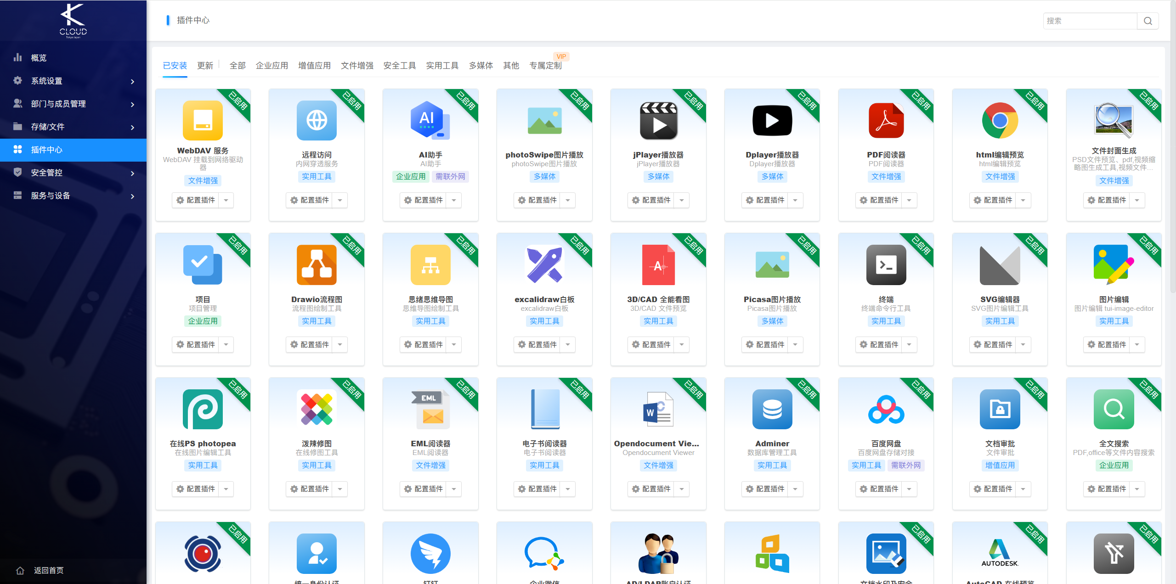Click the excalidraw白板 icon
This screenshot has width=1176, height=584.
[x=544, y=265]
